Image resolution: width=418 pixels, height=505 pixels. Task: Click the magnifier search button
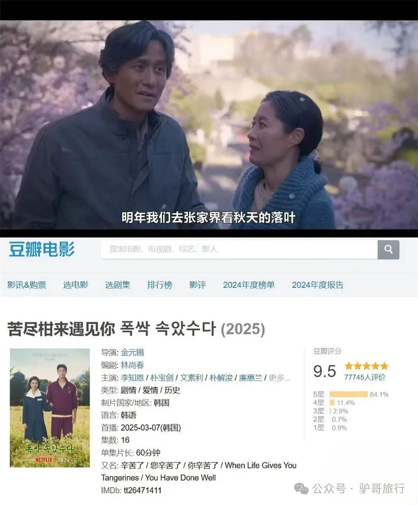(x=388, y=249)
